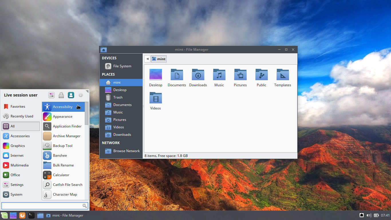The height and width of the screenshot is (220, 391).
Task: Open the file manager launcher on panel
Action: point(40,215)
